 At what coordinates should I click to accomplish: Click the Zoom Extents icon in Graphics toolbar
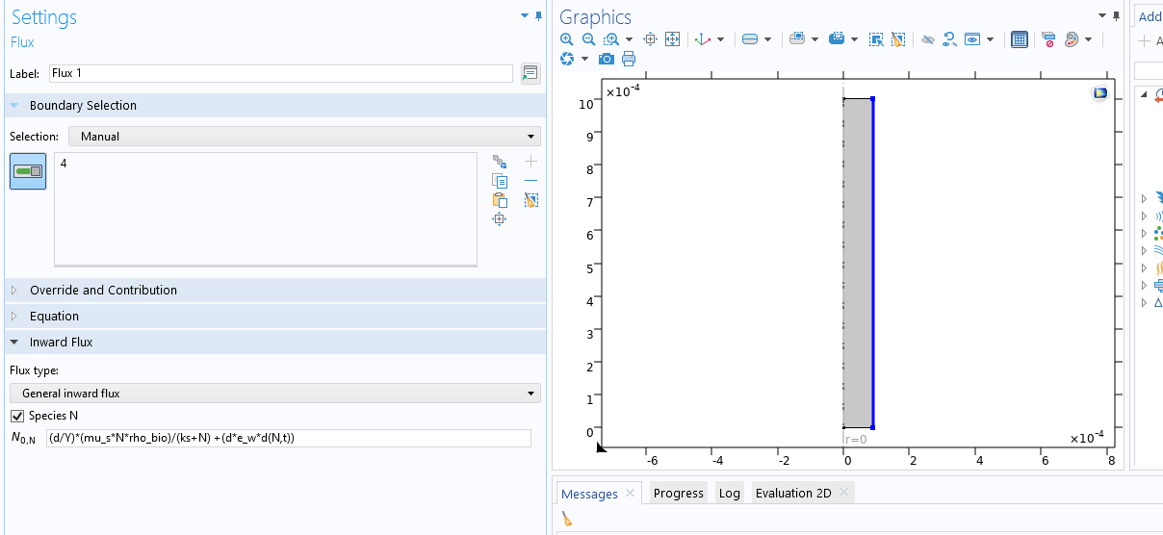coord(672,39)
